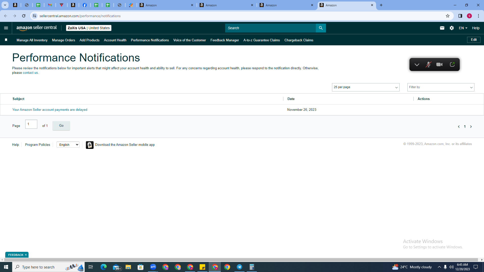Open the payments are delayed notification
The image size is (484, 272).
click(50, 110)
